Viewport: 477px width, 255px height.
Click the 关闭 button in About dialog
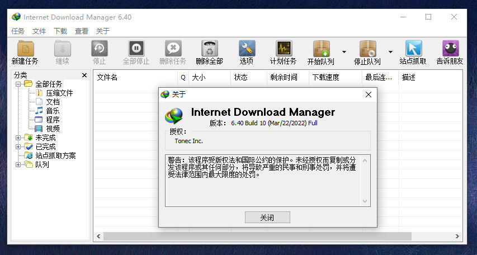point(267,218)
